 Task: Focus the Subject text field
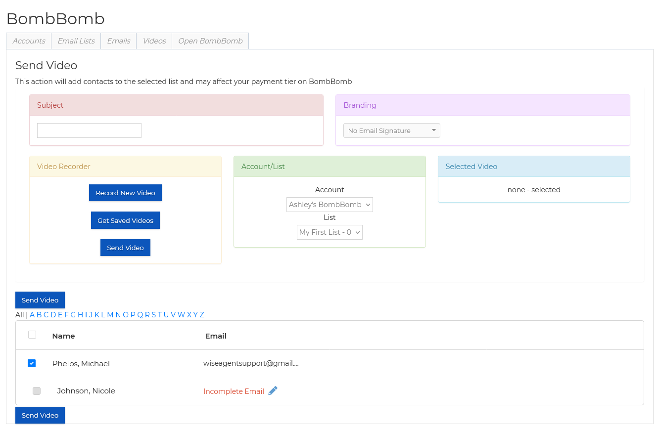[x=89, y=130]
